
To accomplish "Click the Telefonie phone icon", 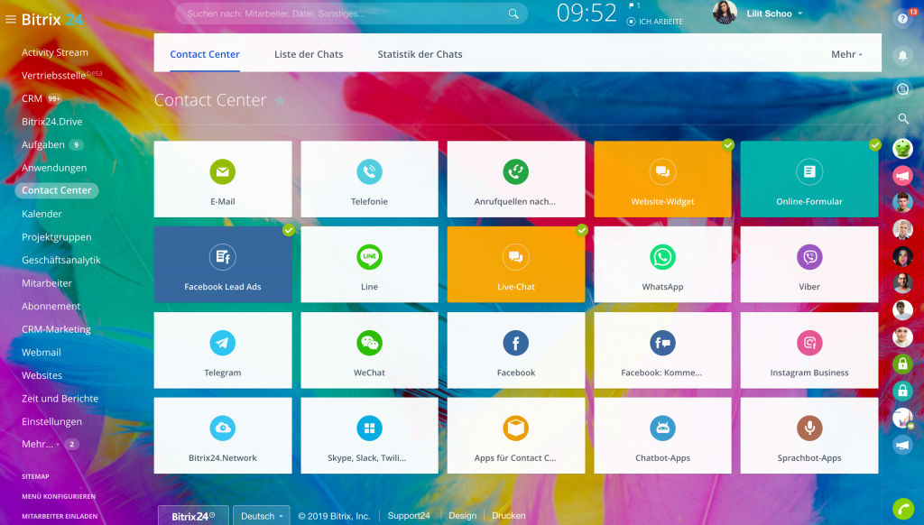I will (x=369, y=171).
